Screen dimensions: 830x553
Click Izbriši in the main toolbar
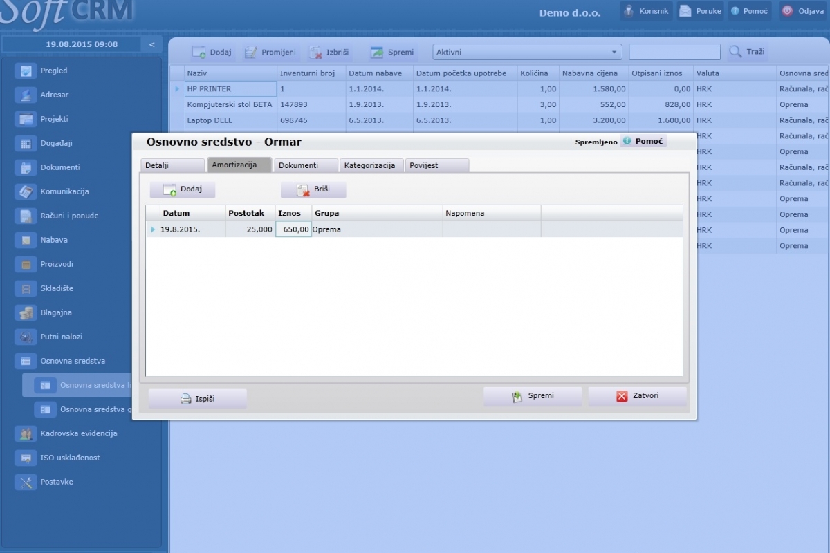coord(329,52)
